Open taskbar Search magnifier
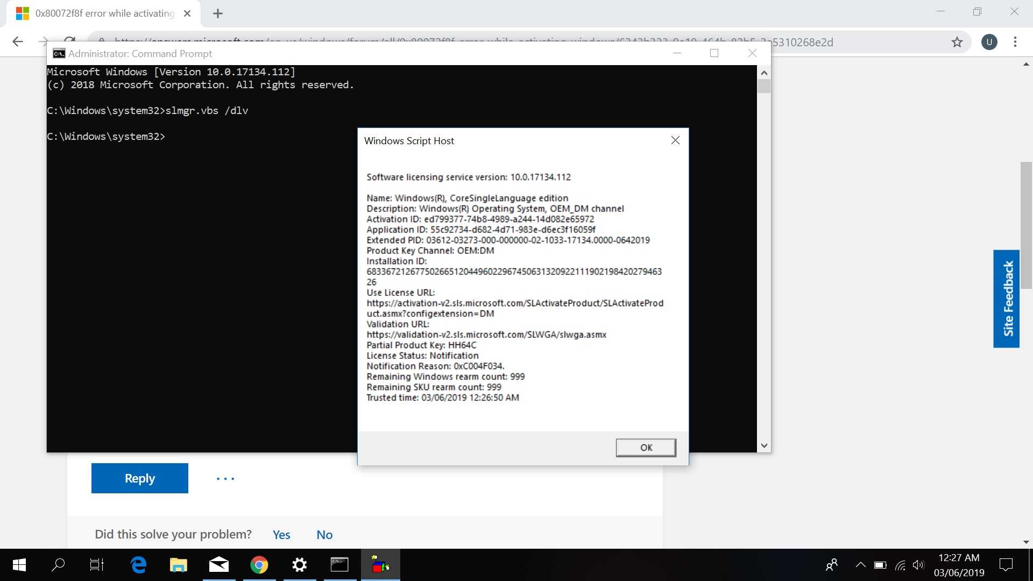The image size is (1033, 581). [58, 565]
